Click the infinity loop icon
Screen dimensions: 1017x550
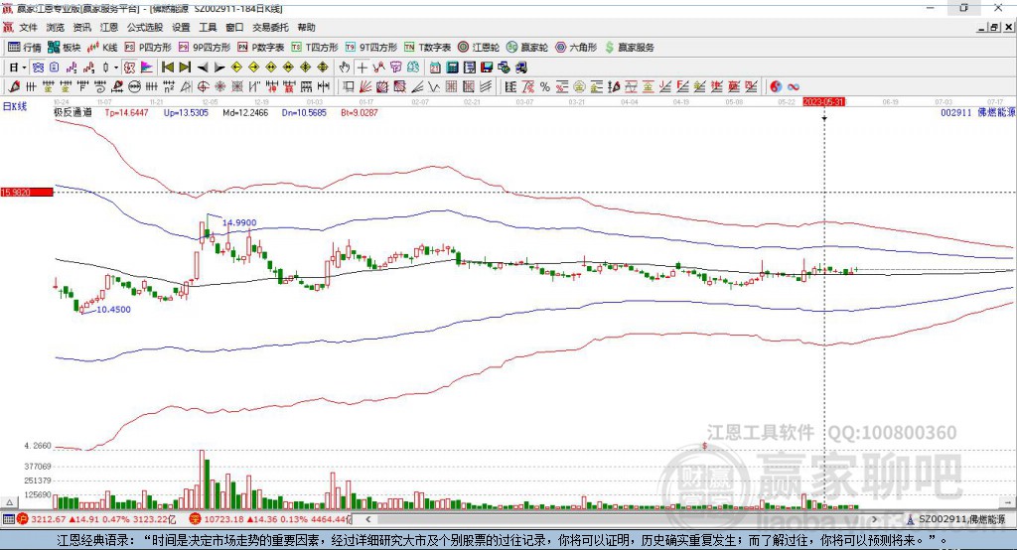(794, 86)
